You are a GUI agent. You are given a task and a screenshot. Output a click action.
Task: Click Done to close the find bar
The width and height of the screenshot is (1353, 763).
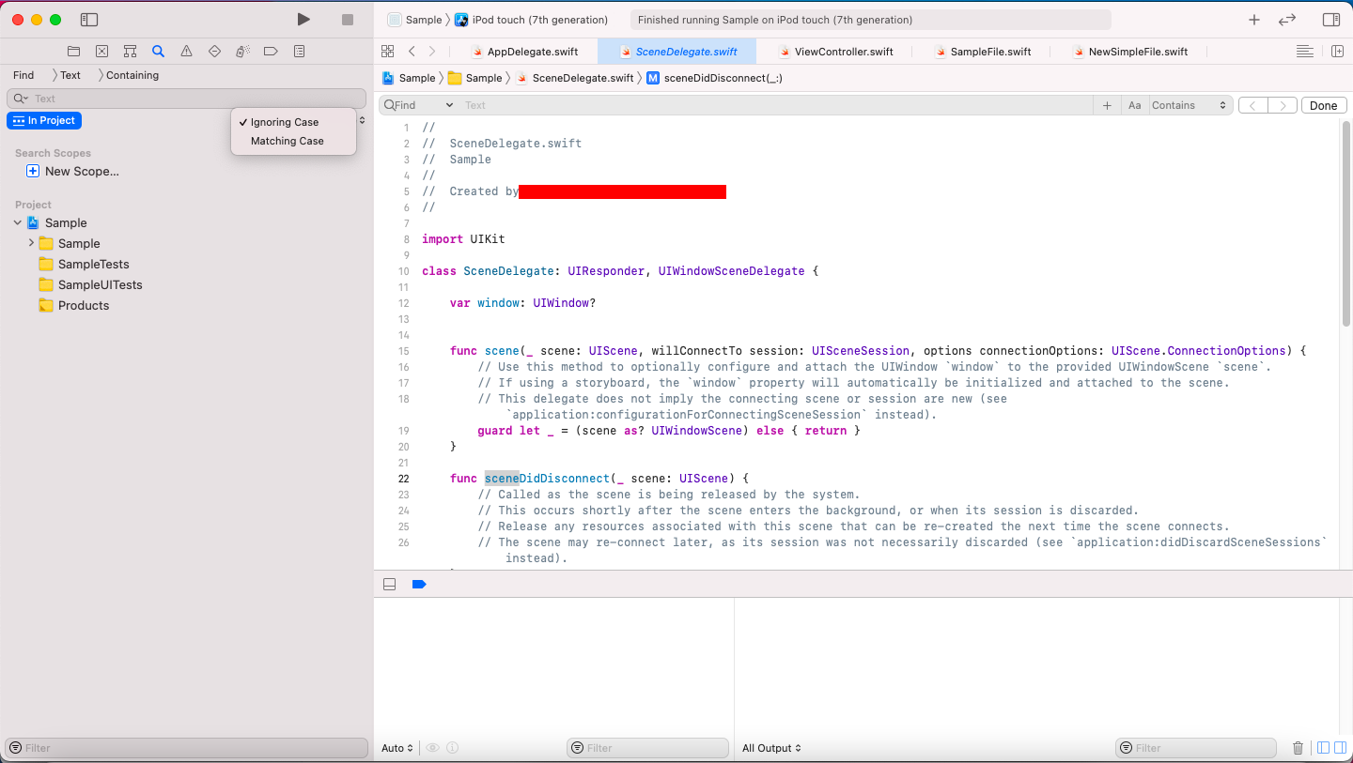[1323, 105]
